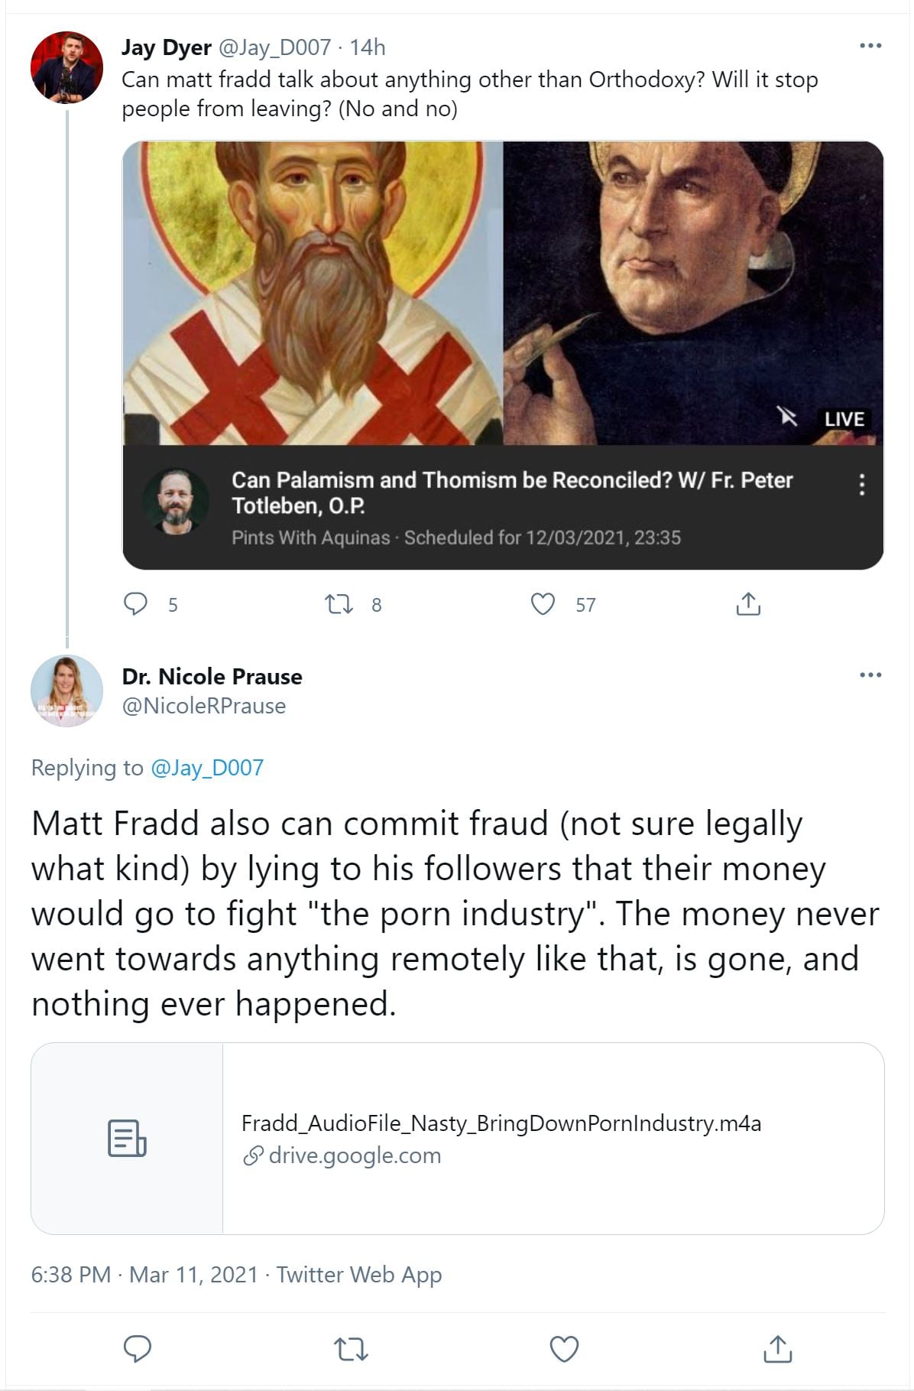Share Jay Dyer's tweet

pyautogui.click(x=748, y=604)
